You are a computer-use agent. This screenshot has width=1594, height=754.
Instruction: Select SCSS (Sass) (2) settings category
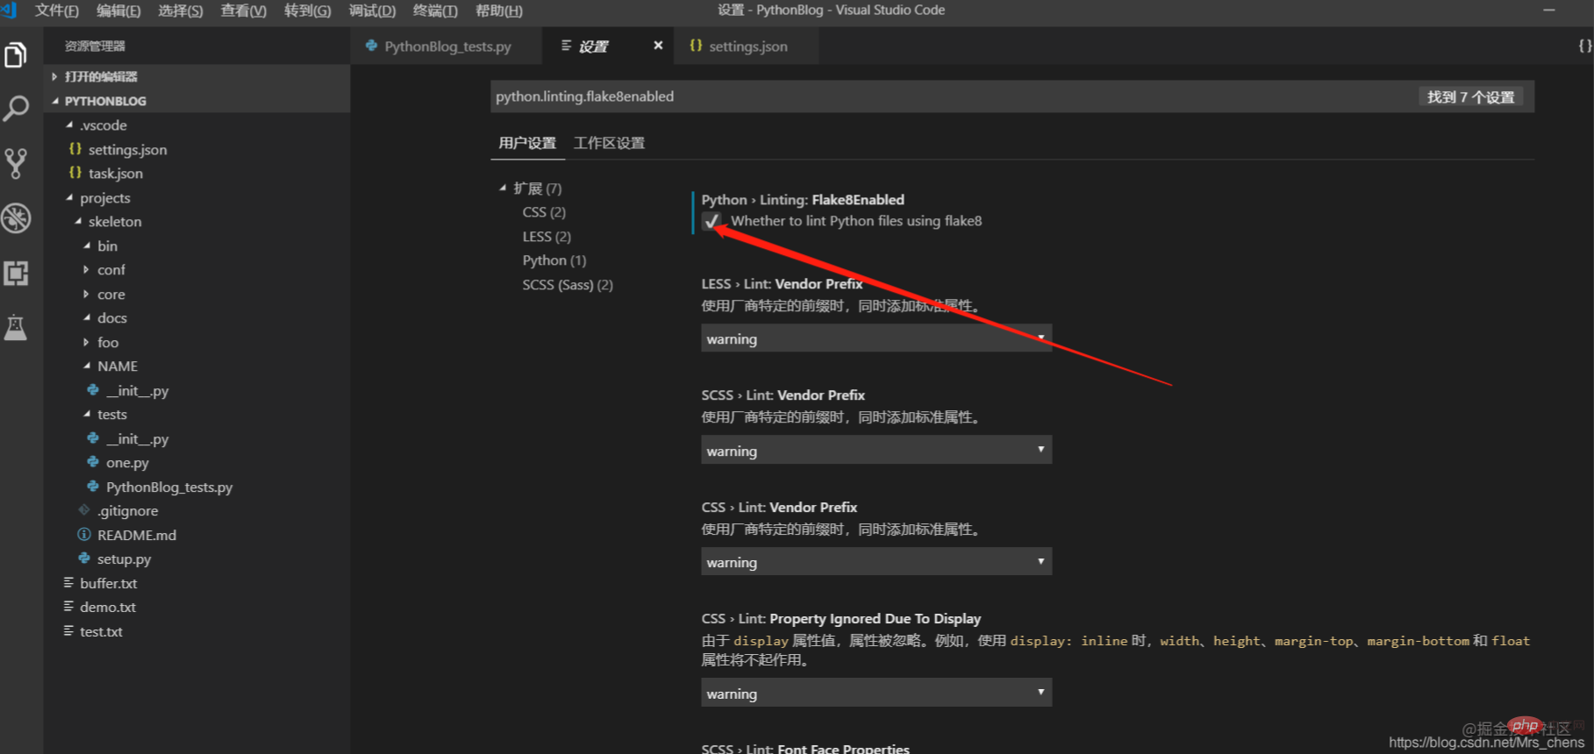click(x=568, y=285)
